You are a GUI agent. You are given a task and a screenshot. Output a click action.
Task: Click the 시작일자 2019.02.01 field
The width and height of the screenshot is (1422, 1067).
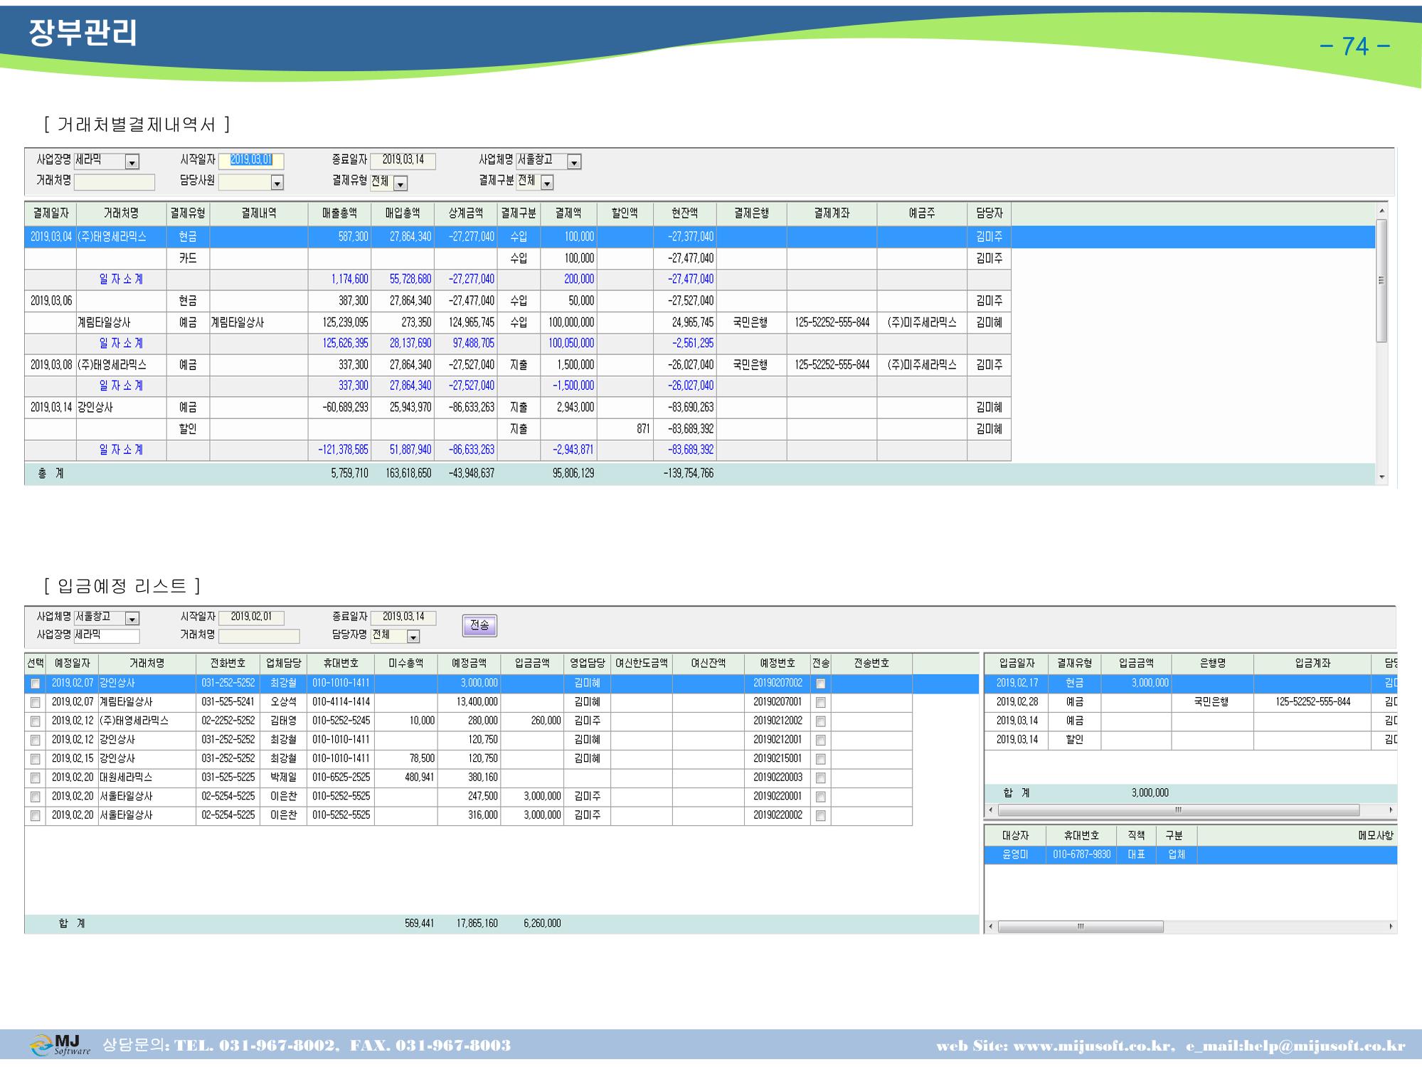[x=251, y=617]
